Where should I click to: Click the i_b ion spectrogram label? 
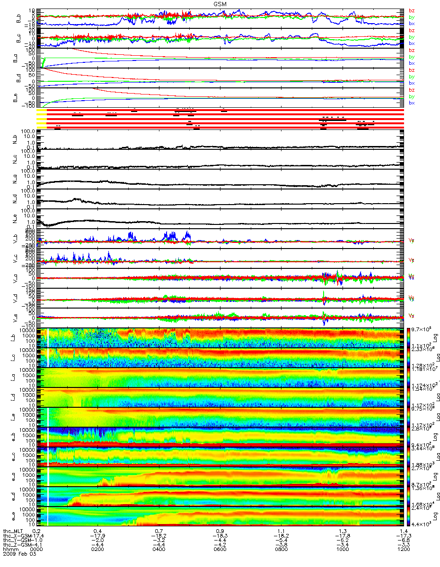[x=12, y=338]
